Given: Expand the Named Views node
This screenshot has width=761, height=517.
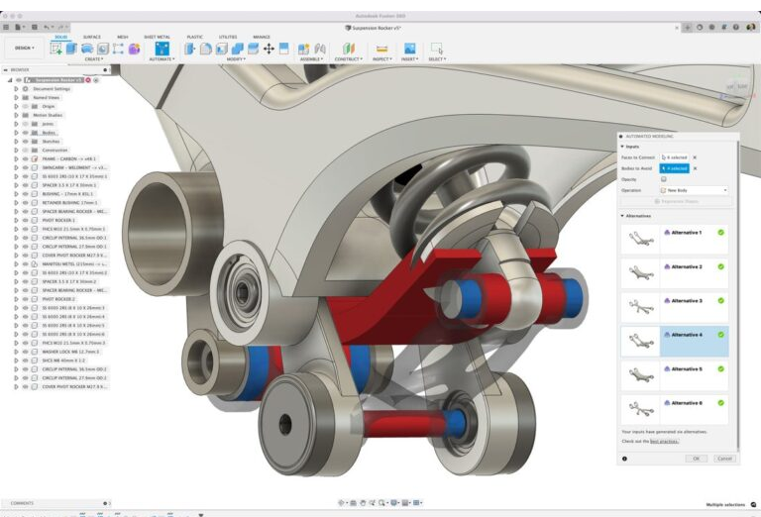Looking at the screenshot, I should [16, 97].
